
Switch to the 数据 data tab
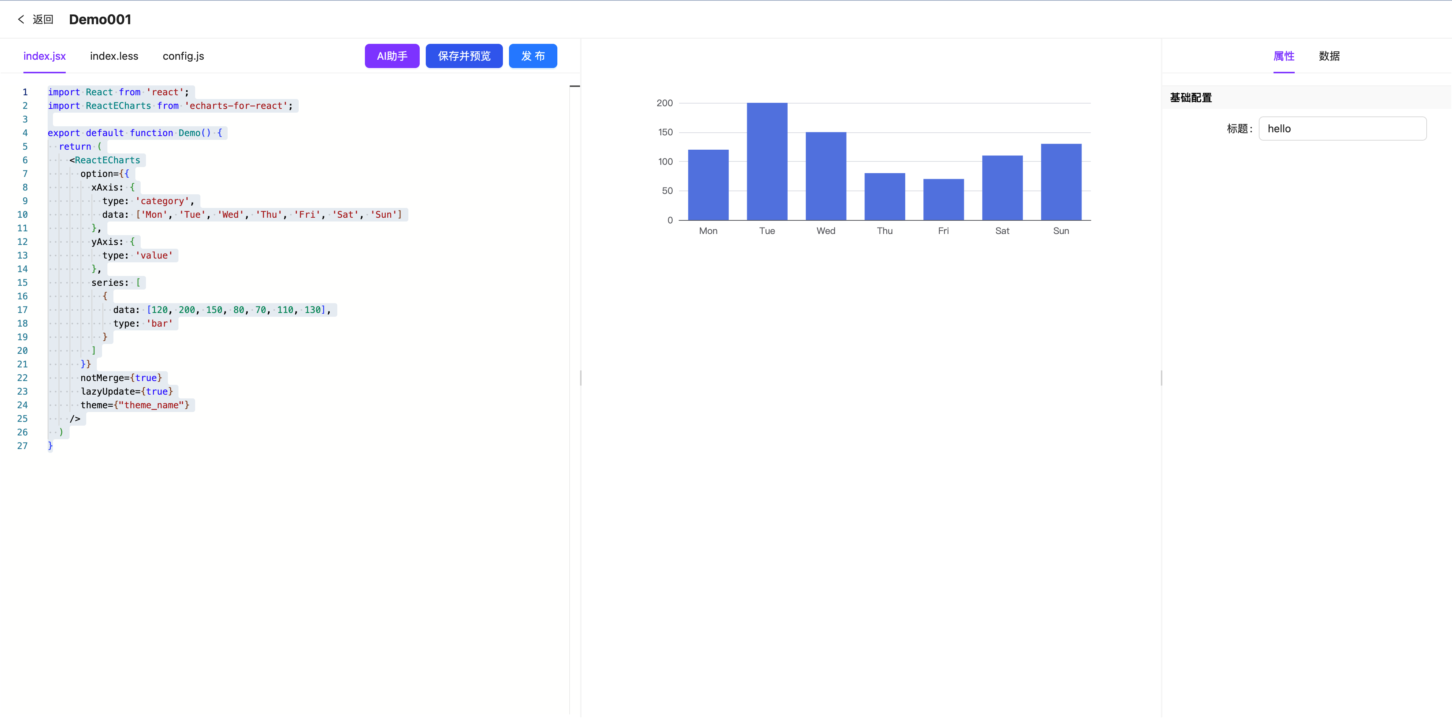click(x=1329, y=56)
